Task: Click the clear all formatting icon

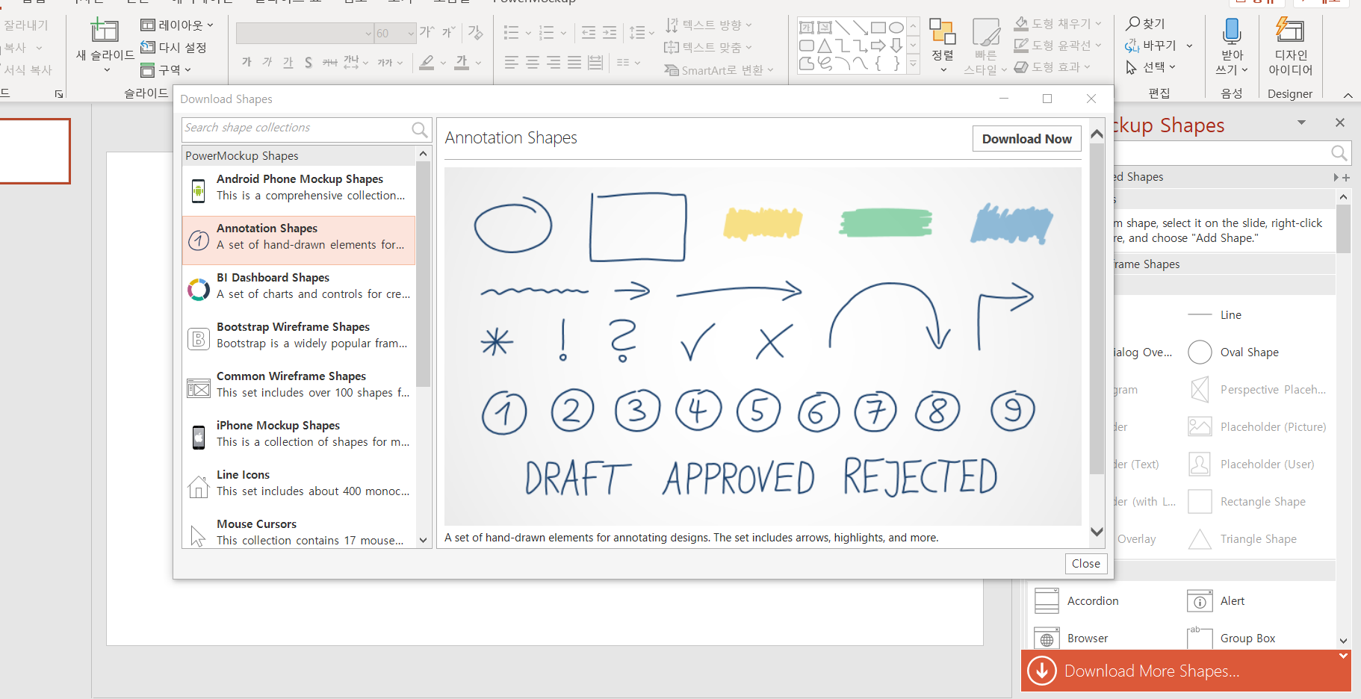Action: coord(475,32)
